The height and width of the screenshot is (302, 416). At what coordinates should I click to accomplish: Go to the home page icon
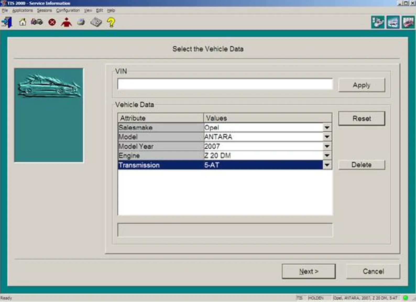tap(23, 22)
